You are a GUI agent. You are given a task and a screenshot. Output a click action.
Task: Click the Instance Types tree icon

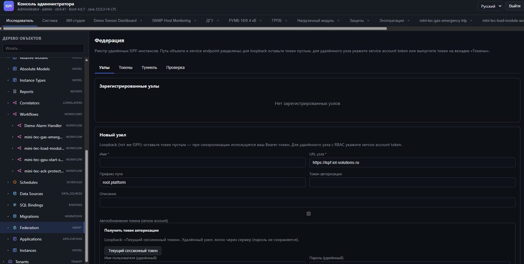coord(15,80)
